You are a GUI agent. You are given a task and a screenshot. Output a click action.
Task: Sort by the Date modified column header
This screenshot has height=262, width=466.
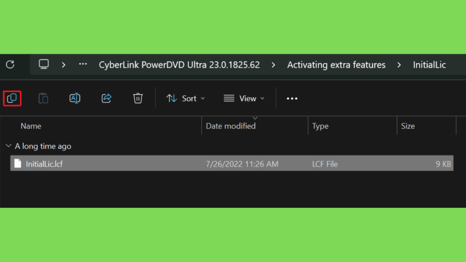tap(231, 126)
